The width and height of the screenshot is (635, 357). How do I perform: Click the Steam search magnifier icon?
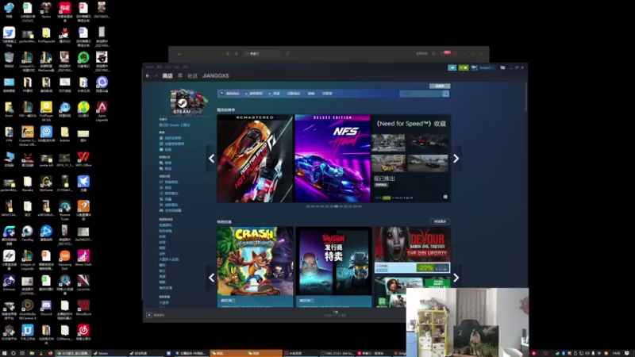click(445, 94)
